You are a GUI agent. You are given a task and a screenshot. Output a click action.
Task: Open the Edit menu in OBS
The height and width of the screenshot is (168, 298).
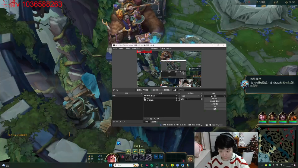pos(121,49)
